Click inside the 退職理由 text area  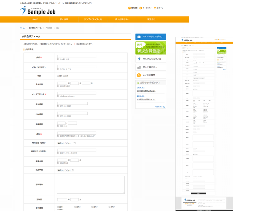tap(91, 185)
